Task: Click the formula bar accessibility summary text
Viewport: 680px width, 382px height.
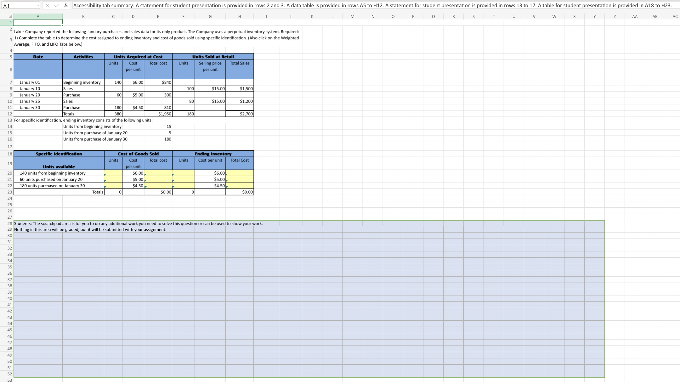Action: point(372,5)
